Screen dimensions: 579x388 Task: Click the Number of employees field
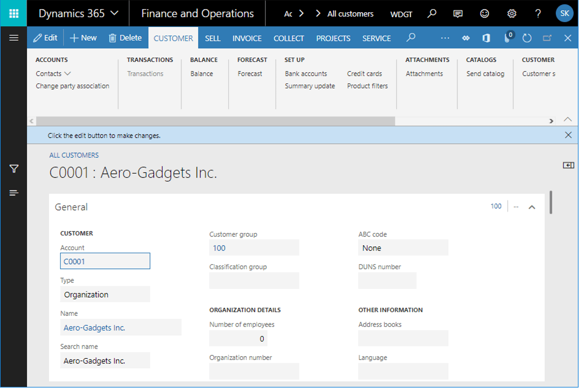pyautogui.click(x=238, y=338)
